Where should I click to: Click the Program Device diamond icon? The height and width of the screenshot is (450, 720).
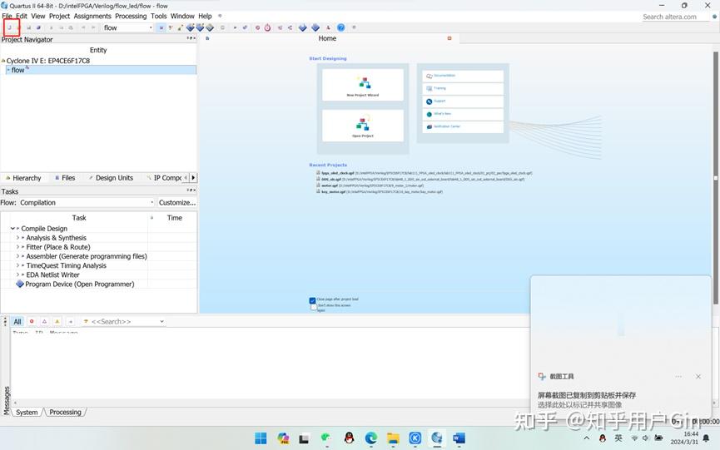[20, 284]
